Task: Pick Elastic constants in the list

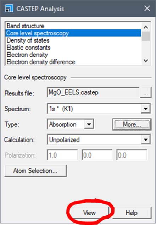Action: point(73,48)
